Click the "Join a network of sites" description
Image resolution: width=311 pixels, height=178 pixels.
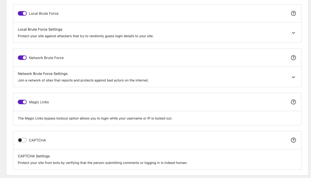point(83,80)
